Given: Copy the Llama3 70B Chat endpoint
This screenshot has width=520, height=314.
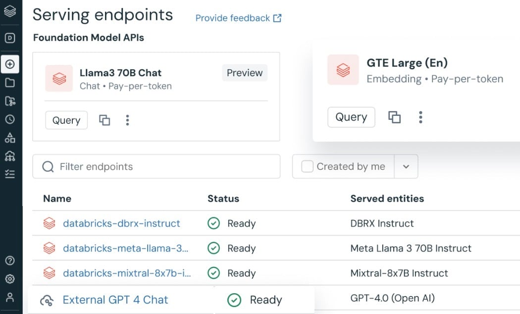Looking at the screenshot, I should click(x=104, y=120).
